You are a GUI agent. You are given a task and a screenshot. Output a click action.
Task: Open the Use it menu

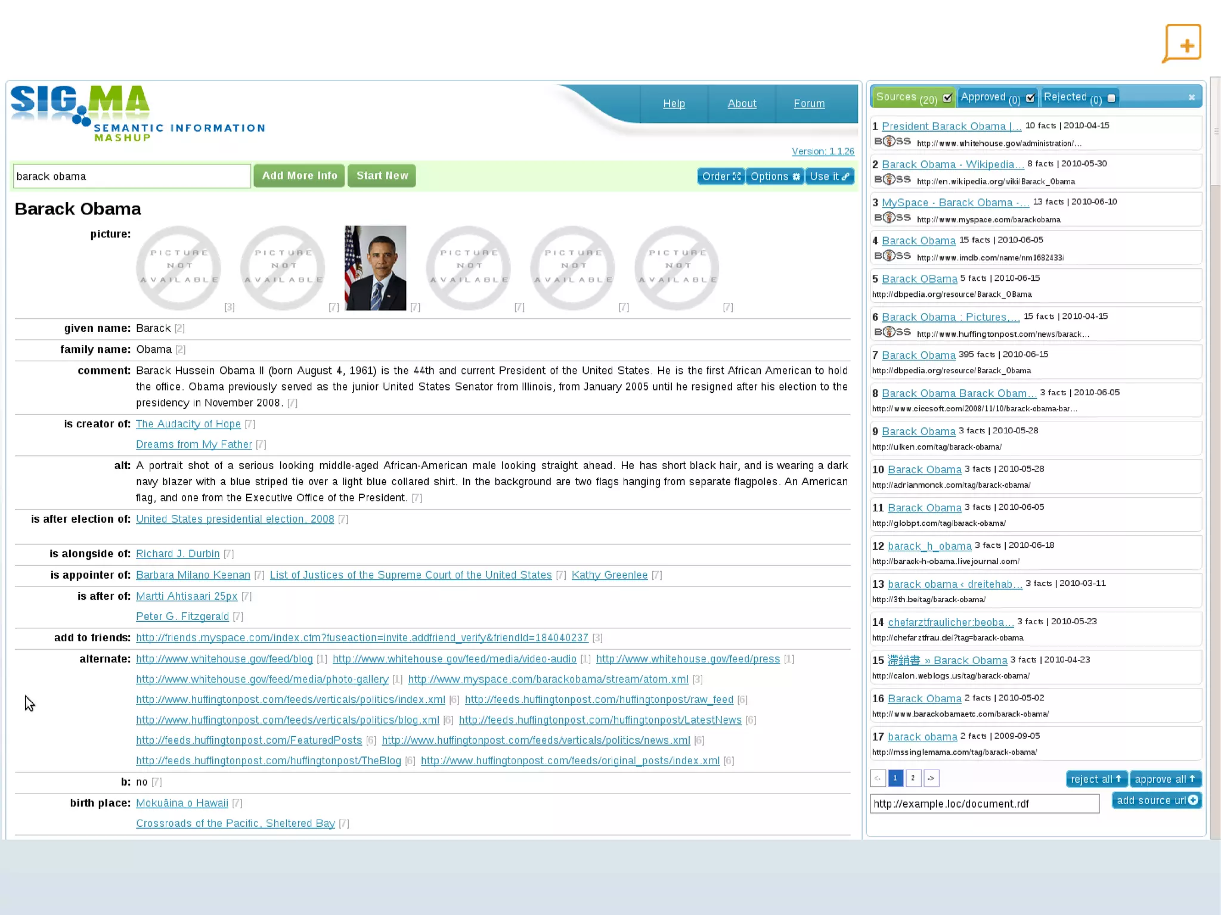tap(829, 176)
